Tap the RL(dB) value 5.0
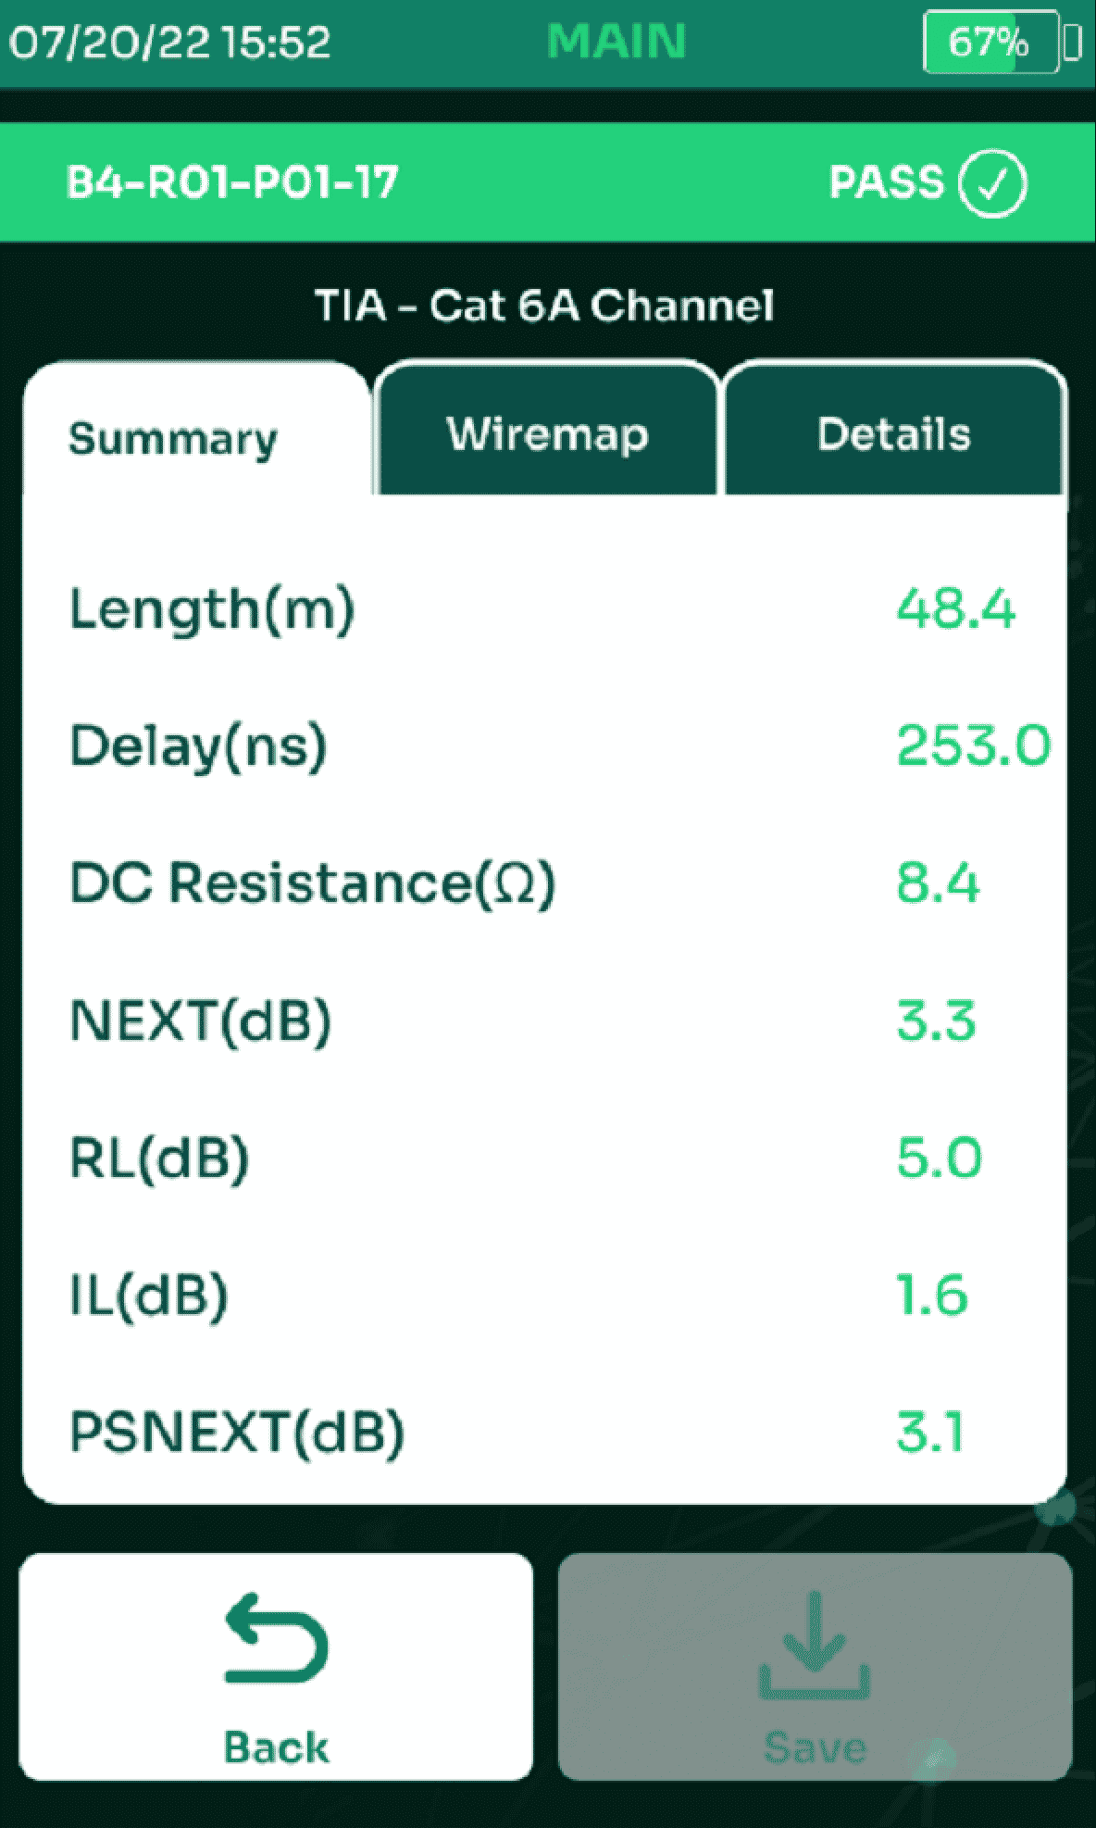Viewport: 1096px width, 1828px height. point(939,1158)
